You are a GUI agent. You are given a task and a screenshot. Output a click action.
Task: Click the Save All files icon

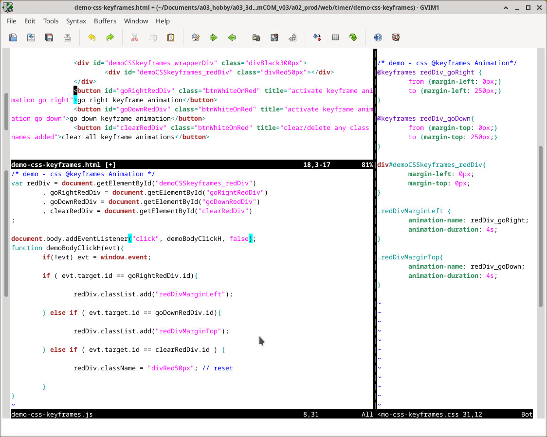pos(49,37)
